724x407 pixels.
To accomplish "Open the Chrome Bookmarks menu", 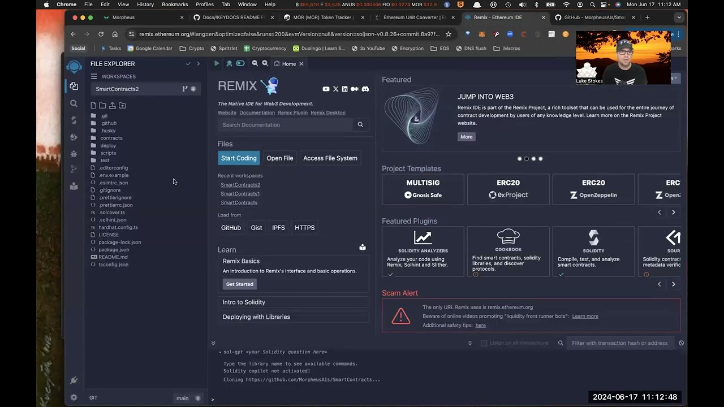I will tap(175, 5).
